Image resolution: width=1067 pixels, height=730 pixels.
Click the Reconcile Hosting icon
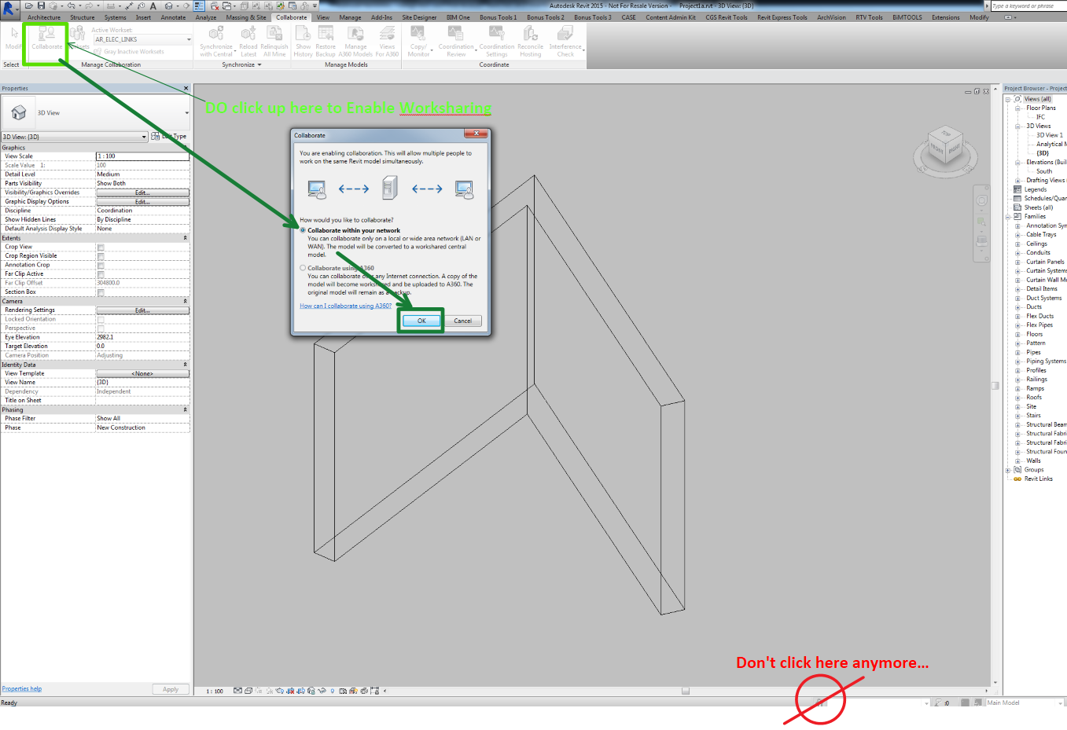tap(531, 34)
